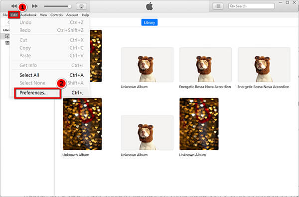Viewport: 299px width, 197px height.
Task: Choose Select None in the Edit menu
Action: [x=50, y=83]
